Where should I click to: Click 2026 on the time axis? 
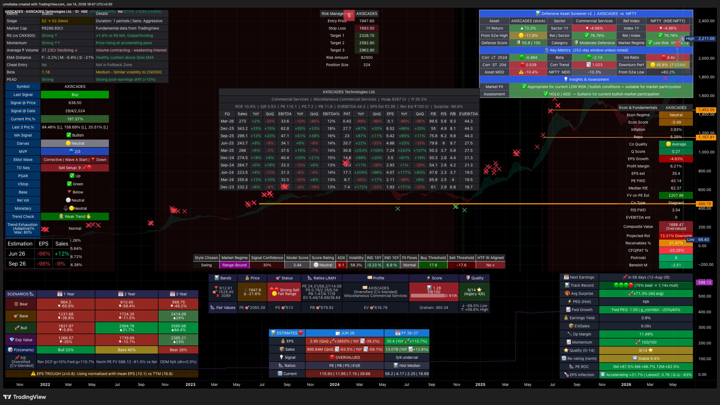626,385
